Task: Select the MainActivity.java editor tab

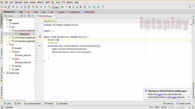Action: click(45, 16)
